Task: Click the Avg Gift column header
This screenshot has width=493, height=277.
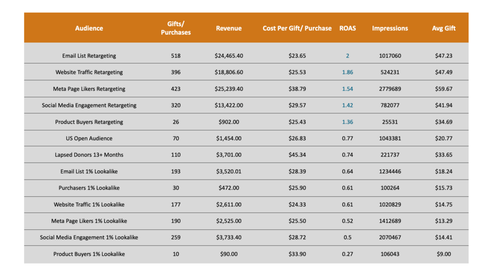Action: [x=444, y=28]
